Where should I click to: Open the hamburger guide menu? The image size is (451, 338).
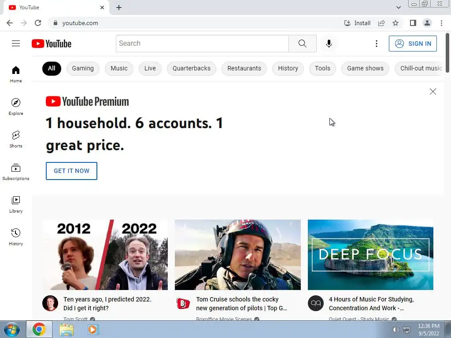point(16,44)
